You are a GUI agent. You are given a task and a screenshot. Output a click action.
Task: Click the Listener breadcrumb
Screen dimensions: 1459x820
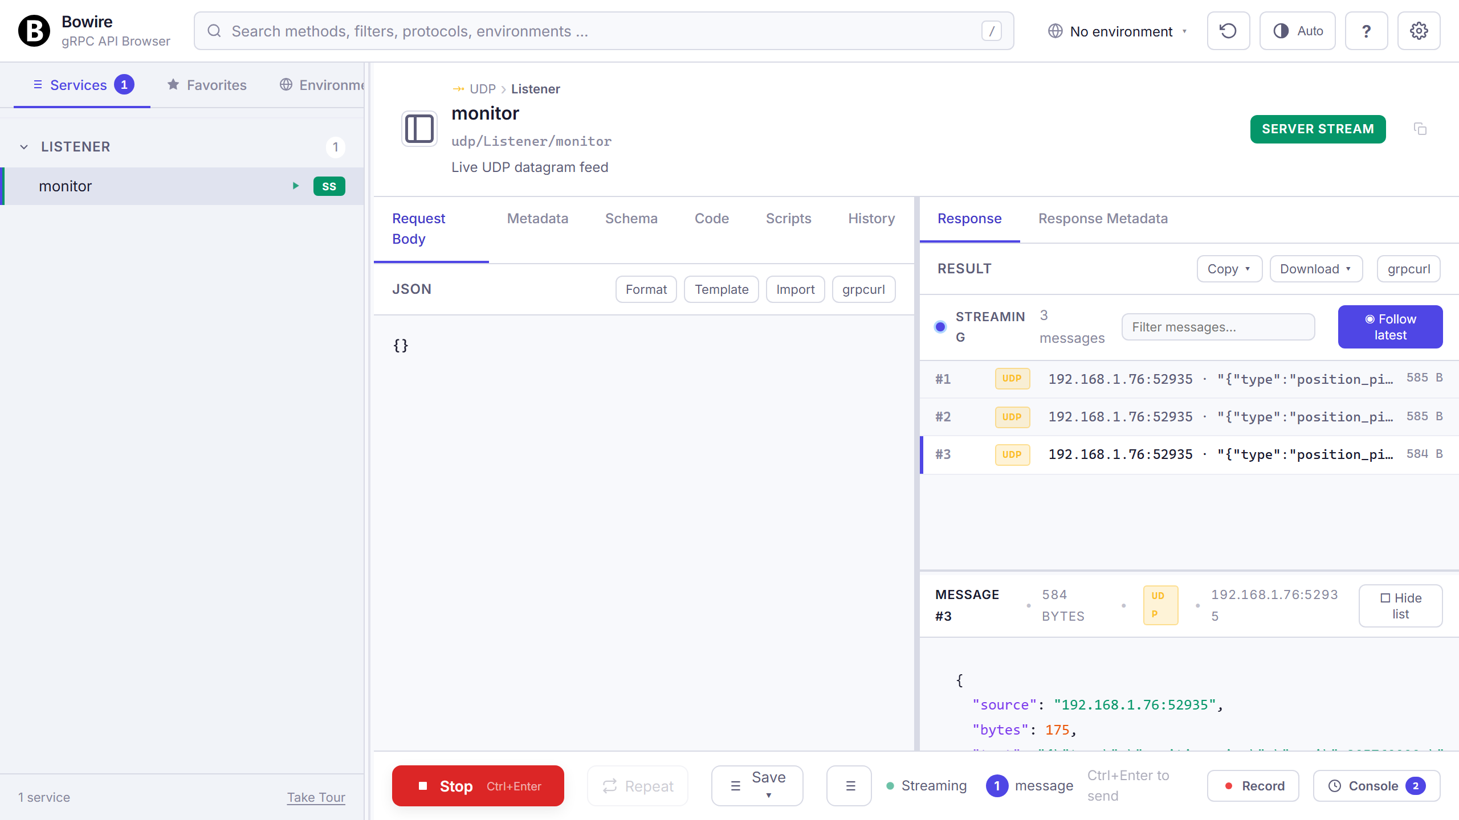[535, 89]
